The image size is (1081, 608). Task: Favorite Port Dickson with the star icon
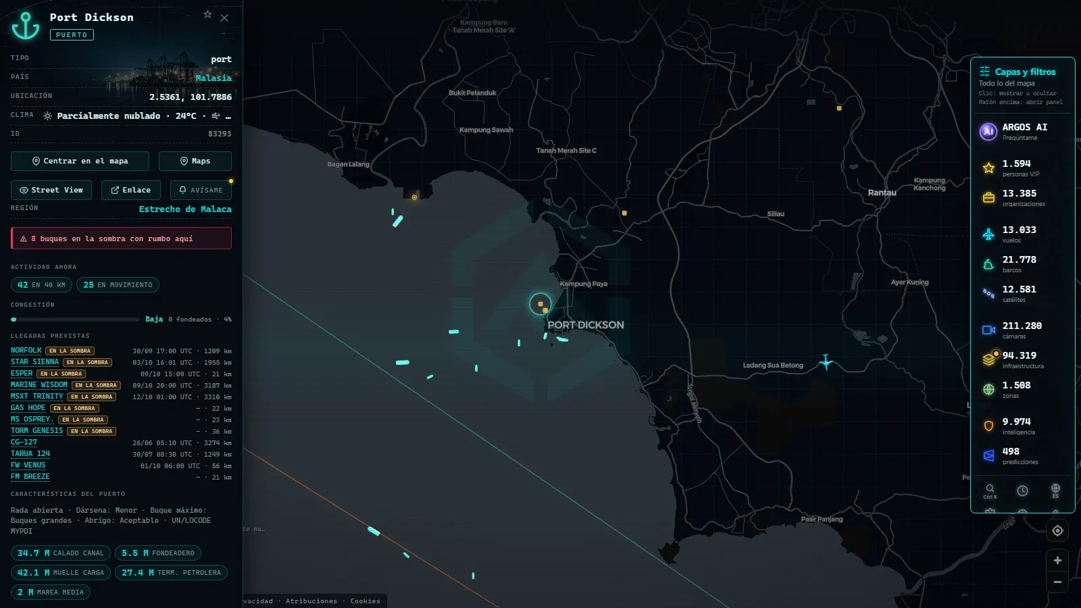click(x=207, y=14)
